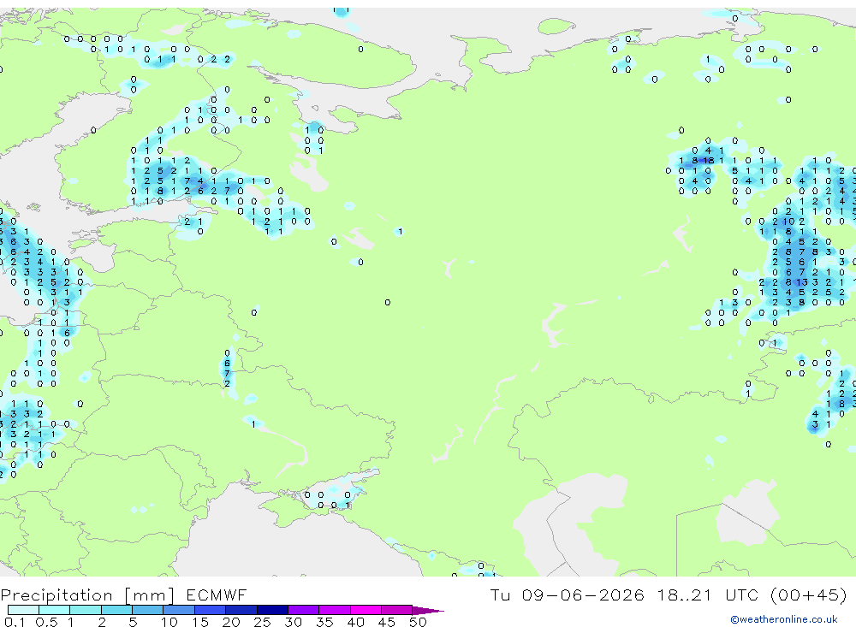Click the 35–40 mm legend color swatch

pos(335,610)
